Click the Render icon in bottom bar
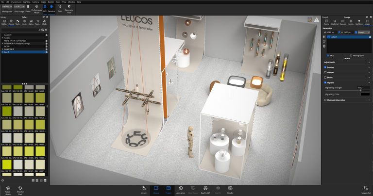This screenshot has height=196, width=373. [x=230, y=188]
